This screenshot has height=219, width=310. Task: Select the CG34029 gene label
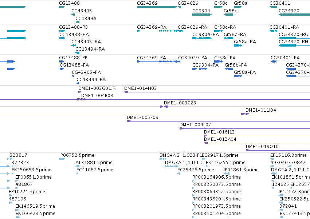pyautogui.click(x=188, y=3)
